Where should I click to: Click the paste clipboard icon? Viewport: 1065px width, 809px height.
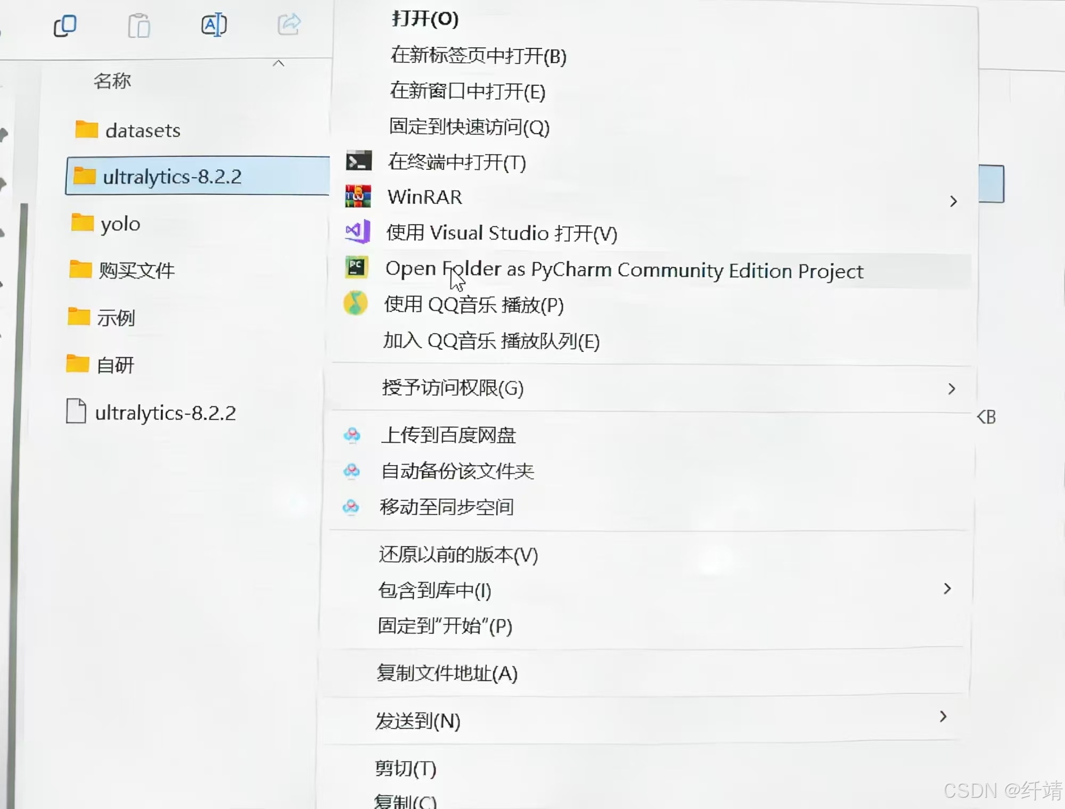pyautogui.click(x=139, y=26)
